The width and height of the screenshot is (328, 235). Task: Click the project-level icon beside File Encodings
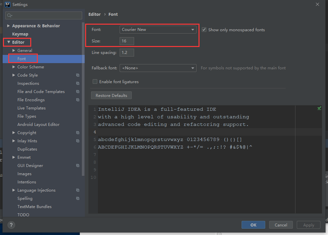point(78,100)
